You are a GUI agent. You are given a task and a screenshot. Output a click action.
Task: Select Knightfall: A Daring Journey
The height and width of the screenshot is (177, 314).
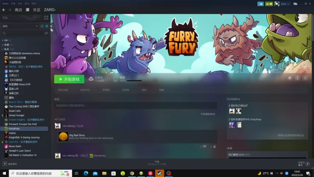[24, 137]
